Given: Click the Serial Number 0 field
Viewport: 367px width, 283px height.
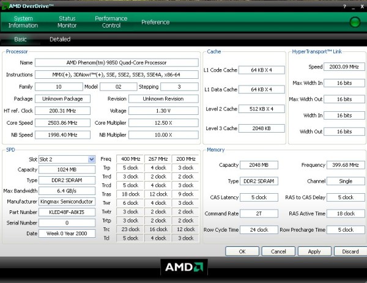Looking at the screenshot, I should (x=67, y=222).
